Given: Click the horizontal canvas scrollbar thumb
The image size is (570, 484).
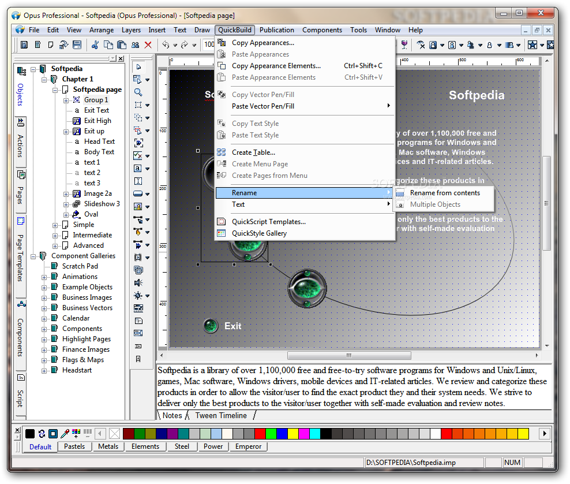Looking at the screenshot, I should coord(349,355).
